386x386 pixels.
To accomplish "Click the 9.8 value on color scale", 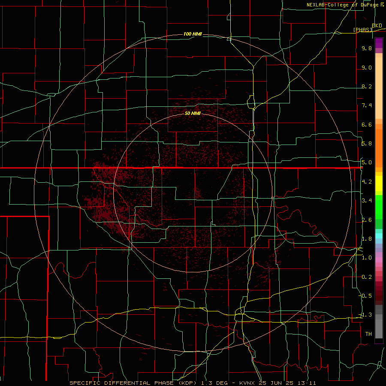I will [x=367, y=48].
